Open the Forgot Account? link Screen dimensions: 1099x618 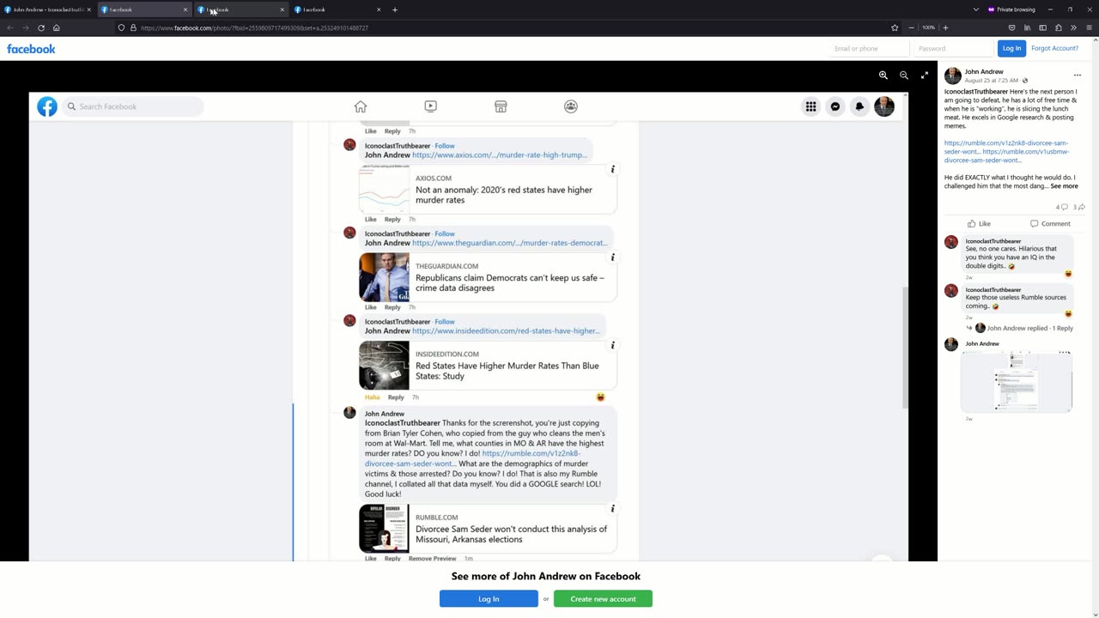tap(1054, 48)
